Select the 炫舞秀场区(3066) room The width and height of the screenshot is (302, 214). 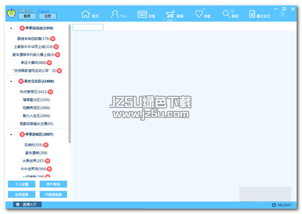36,107
